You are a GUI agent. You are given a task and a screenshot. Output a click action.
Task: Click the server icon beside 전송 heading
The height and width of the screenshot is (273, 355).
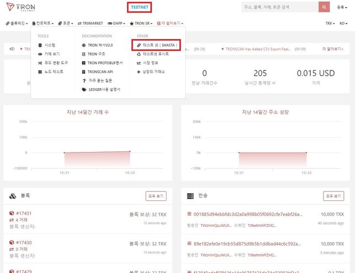point(190,196)
